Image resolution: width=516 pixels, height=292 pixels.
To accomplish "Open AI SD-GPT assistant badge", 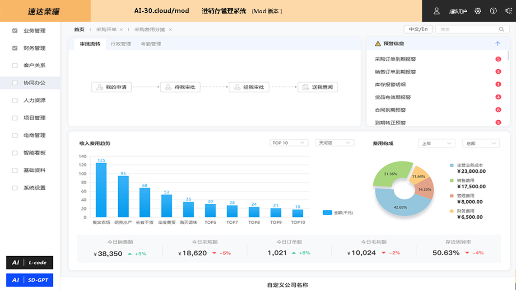I will tap(29, 280).
